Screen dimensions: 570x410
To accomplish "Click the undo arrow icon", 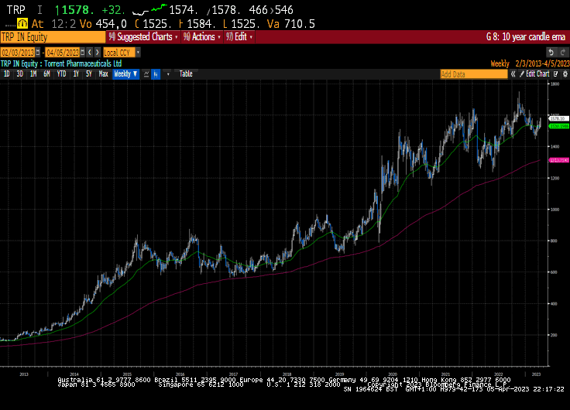I will [x=551, y=53].
